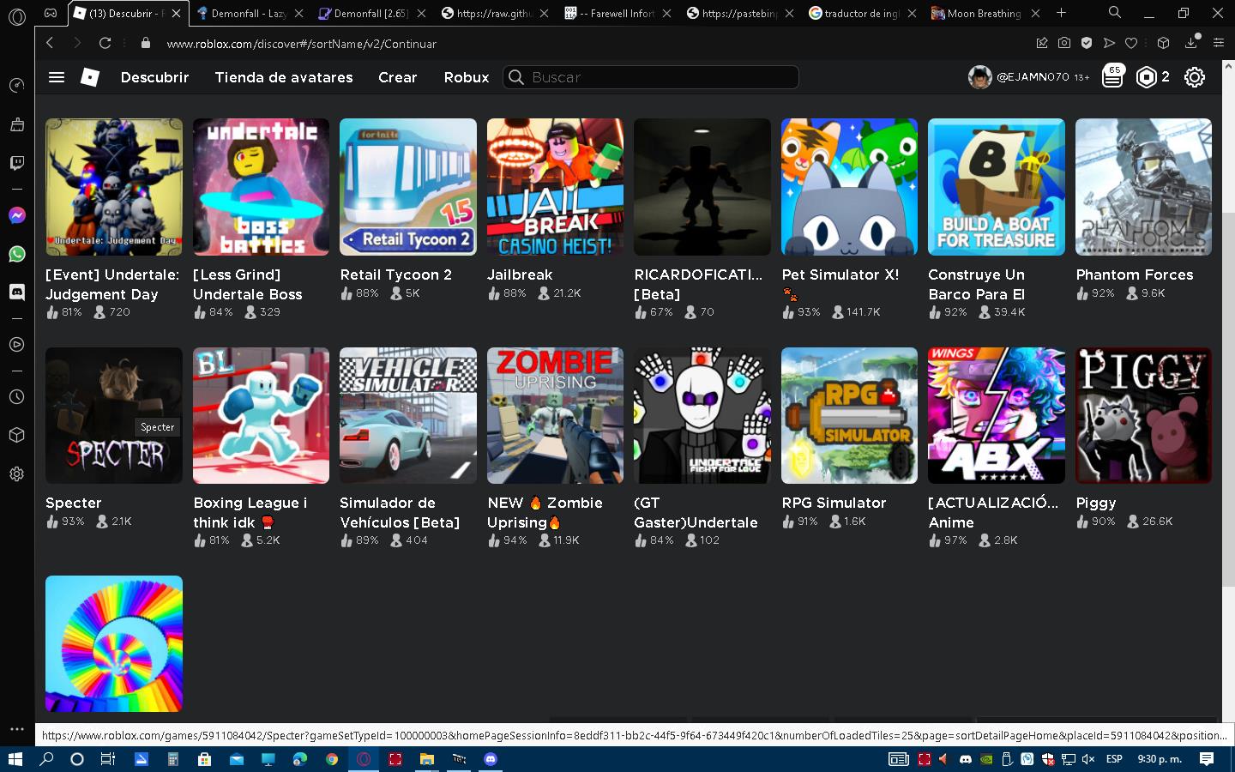Reload the current page
The image size is (1235, 772).
click(105, 43)
